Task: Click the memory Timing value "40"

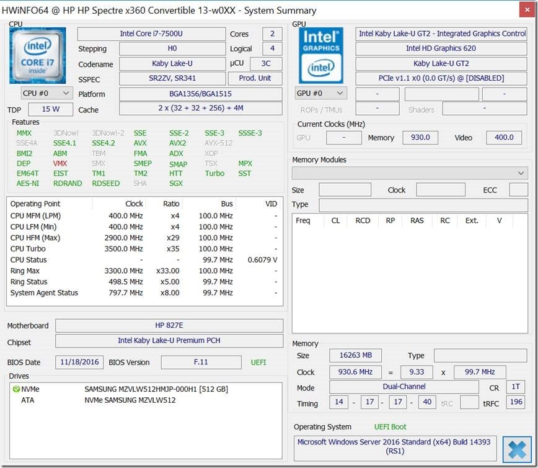Action: [x=427, y=402]
